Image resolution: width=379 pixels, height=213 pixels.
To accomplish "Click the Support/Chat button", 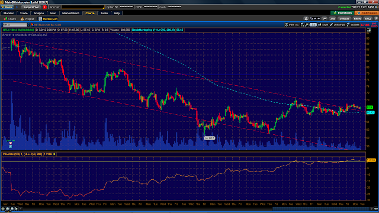I will (x=31, y=7).
